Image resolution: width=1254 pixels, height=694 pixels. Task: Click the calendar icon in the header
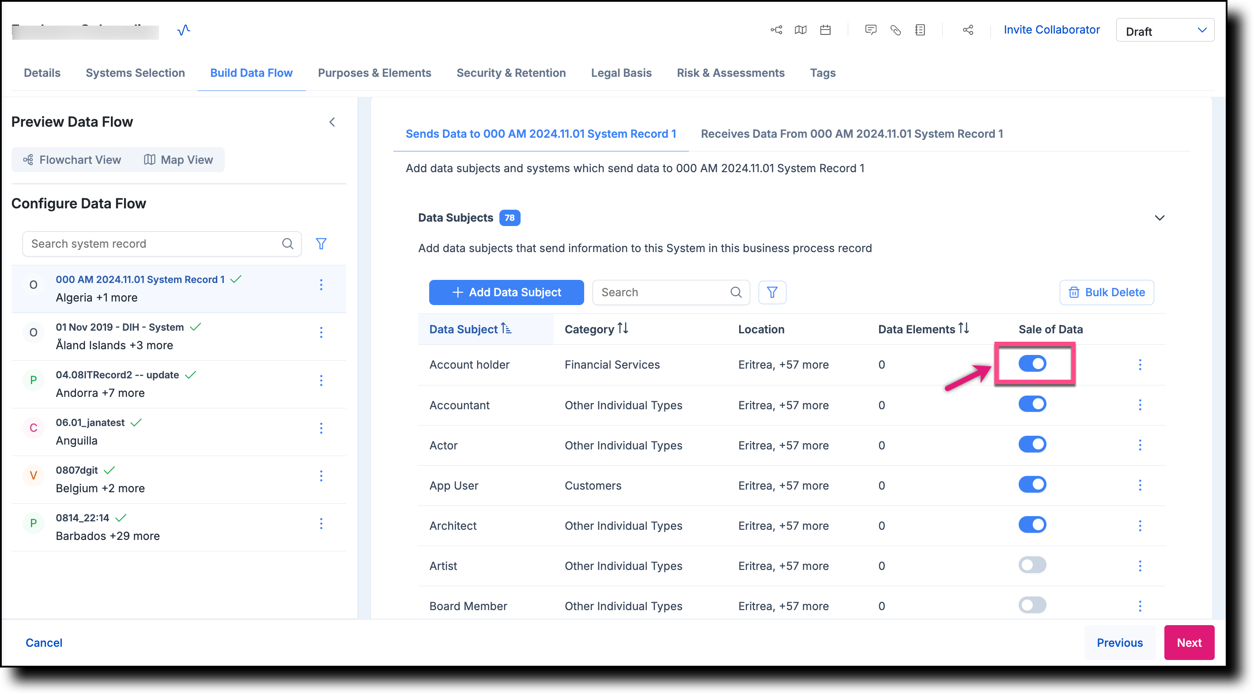pyautogui.click(x=825, y=30)
